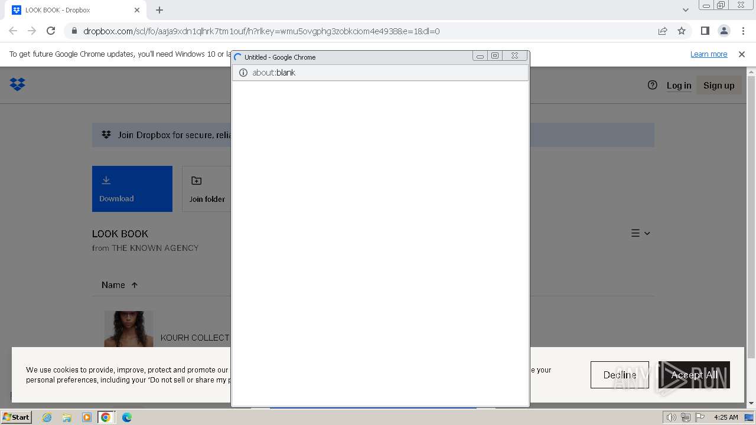Open the Windows Start button

(x=16, y=417)
